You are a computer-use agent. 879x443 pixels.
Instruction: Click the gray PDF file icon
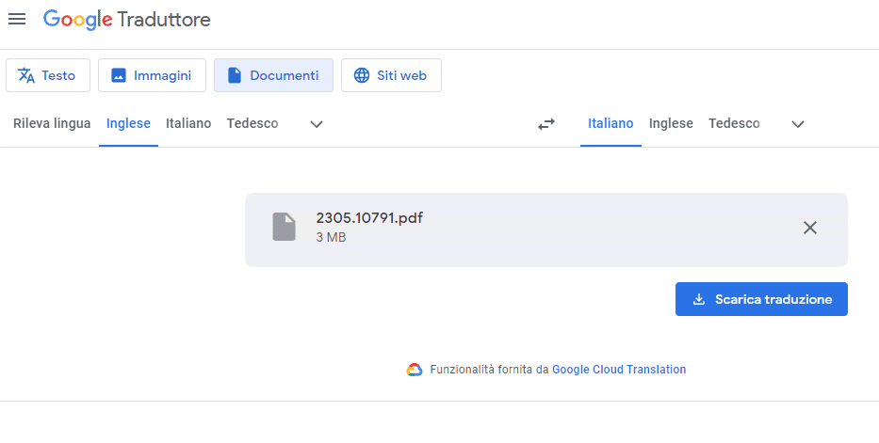click(285, 227)
